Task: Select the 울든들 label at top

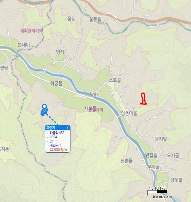Action: click(95, 19)
